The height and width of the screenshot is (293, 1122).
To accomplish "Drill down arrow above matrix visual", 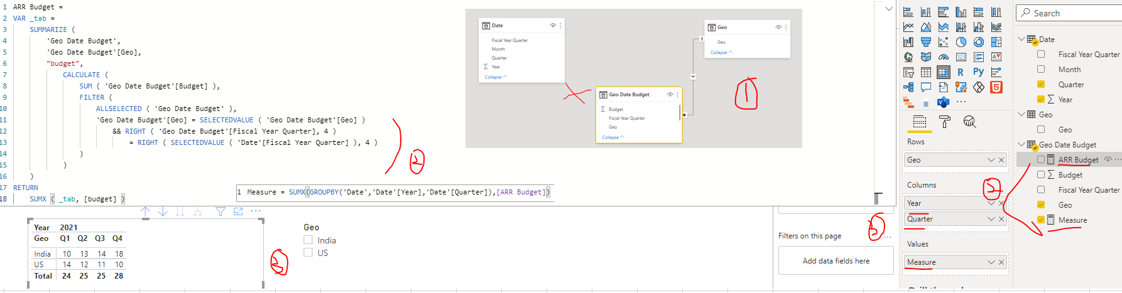I will (163, 211).
